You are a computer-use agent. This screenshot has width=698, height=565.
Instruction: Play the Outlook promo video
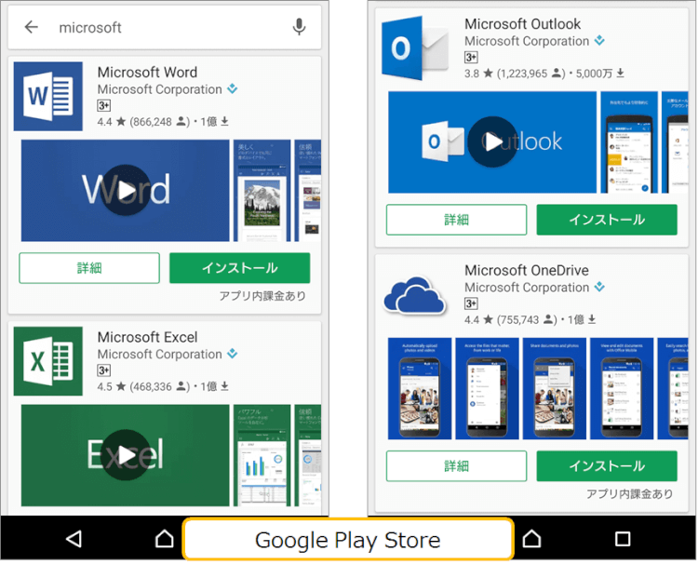coord(492,142)
